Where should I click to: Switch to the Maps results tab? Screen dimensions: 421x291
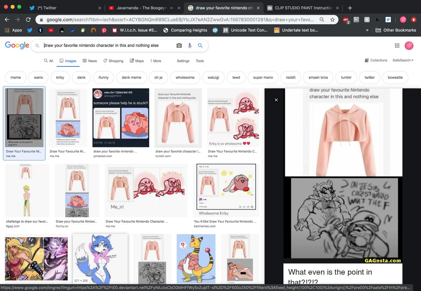tap(137, 61)
